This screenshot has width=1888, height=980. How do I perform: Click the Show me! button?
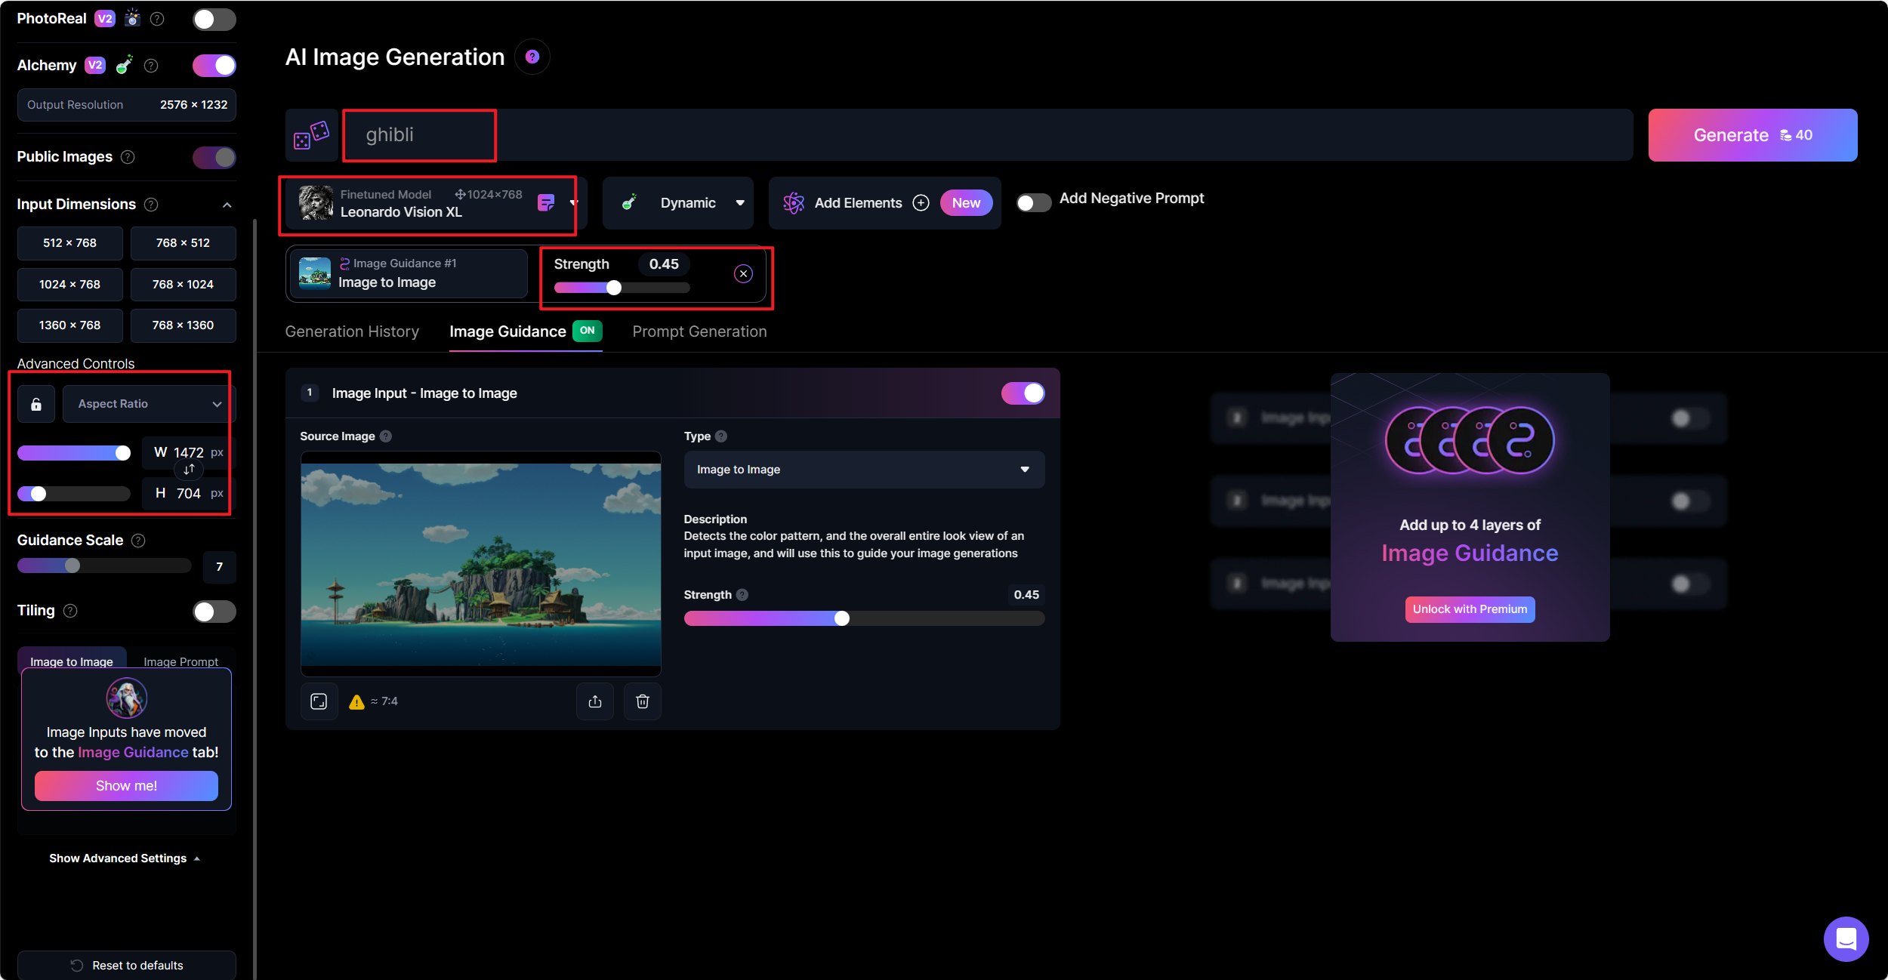click(x=126, y=786)
